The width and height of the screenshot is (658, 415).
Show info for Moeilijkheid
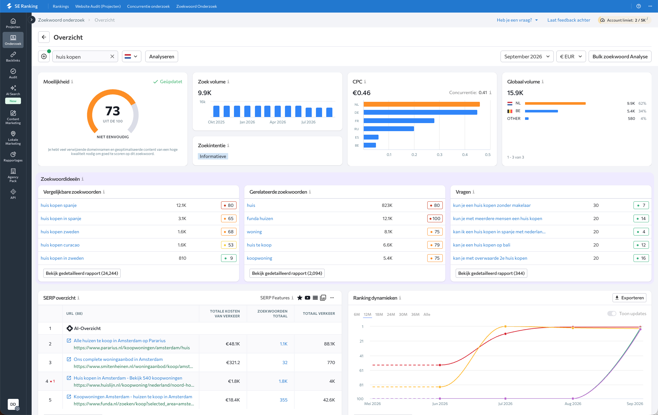click(72, 82)
